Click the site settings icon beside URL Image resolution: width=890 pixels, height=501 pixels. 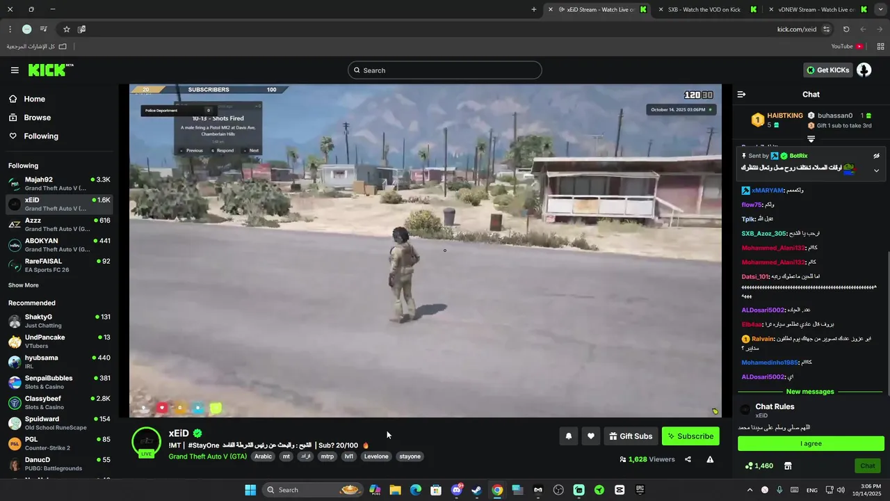[826, 29]
